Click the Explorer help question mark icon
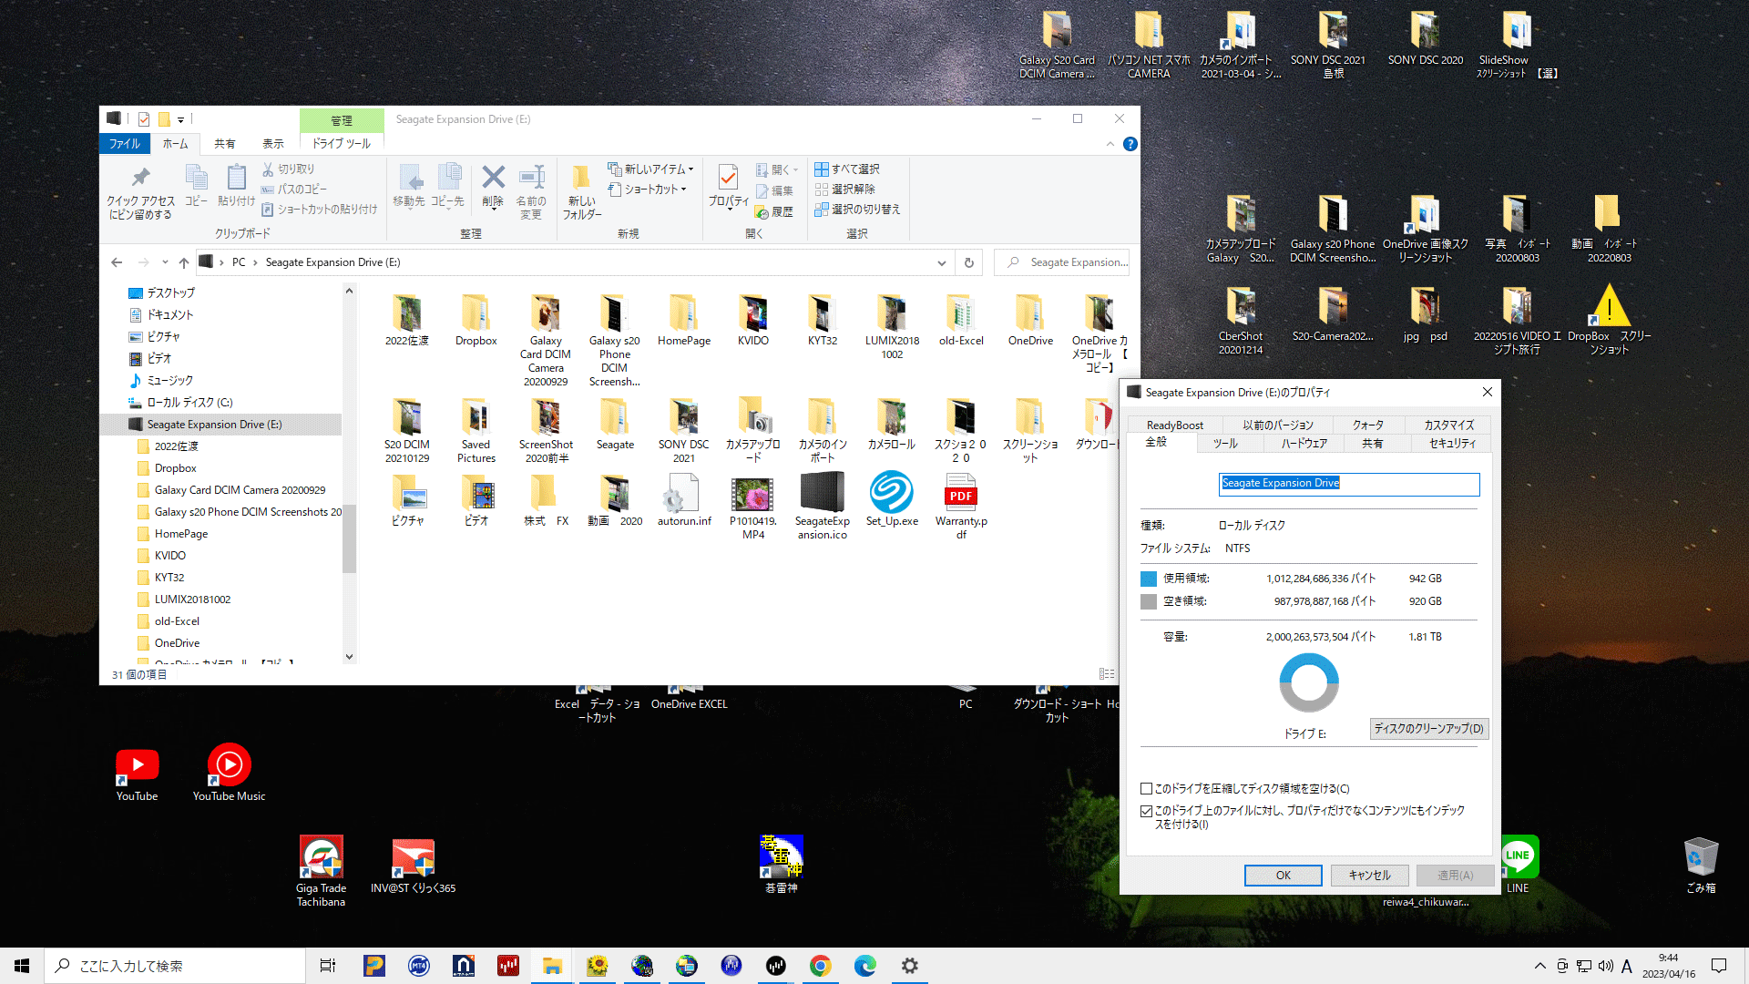 tap(1130, 144)
